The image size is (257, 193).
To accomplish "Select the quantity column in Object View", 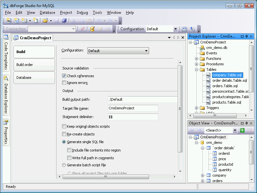I will [225, 170].
